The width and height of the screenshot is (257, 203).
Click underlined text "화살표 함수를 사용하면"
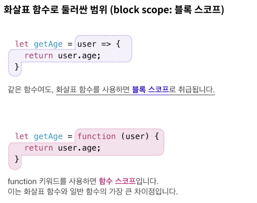[93, 90]
